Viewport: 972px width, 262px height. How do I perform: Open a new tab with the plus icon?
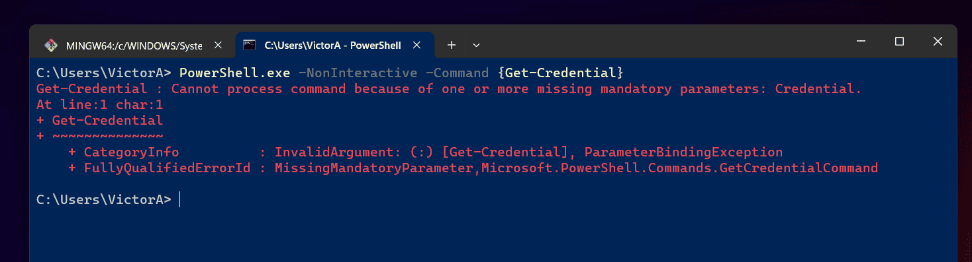[x=452, y=46]
